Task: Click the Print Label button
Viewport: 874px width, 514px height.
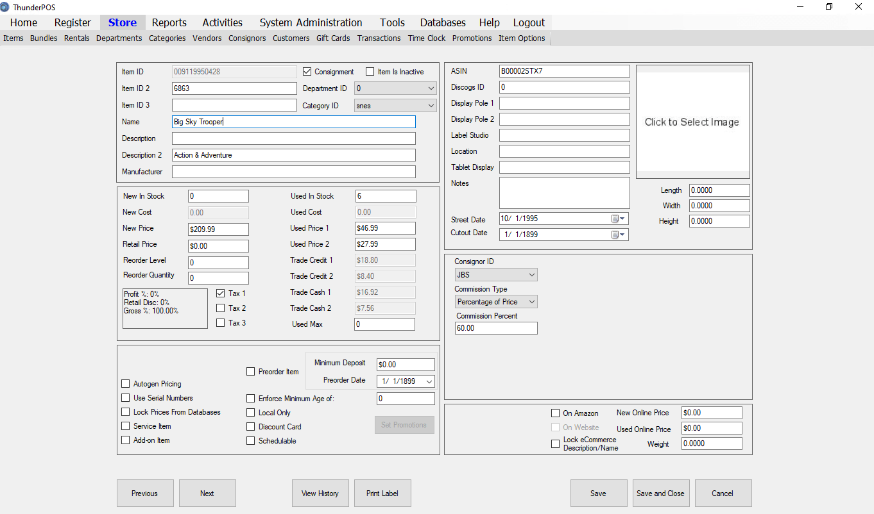Action: tap(382, 493)
